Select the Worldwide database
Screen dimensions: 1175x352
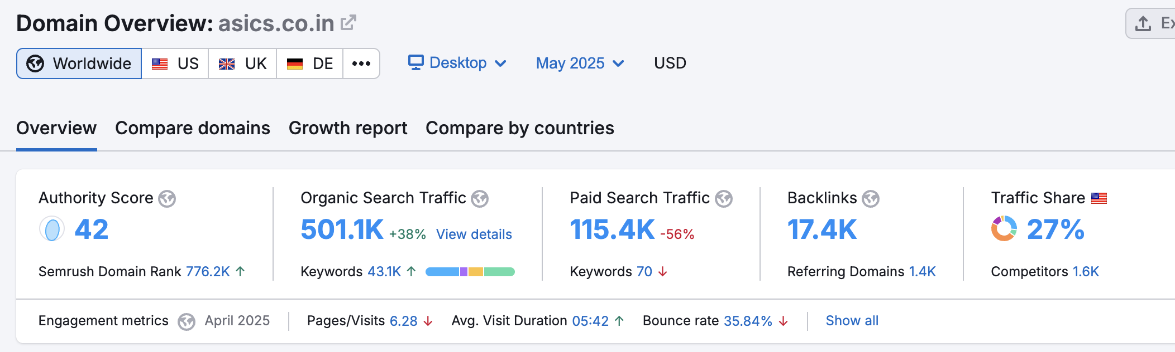pyautogui.click(x=79, y=63)
